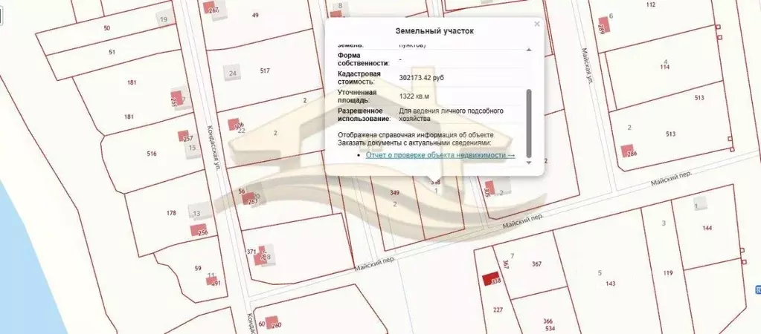Select land parcel 227 on the map
The width and height of the screenshot is (761, 334).
click(x=498, y=310)
